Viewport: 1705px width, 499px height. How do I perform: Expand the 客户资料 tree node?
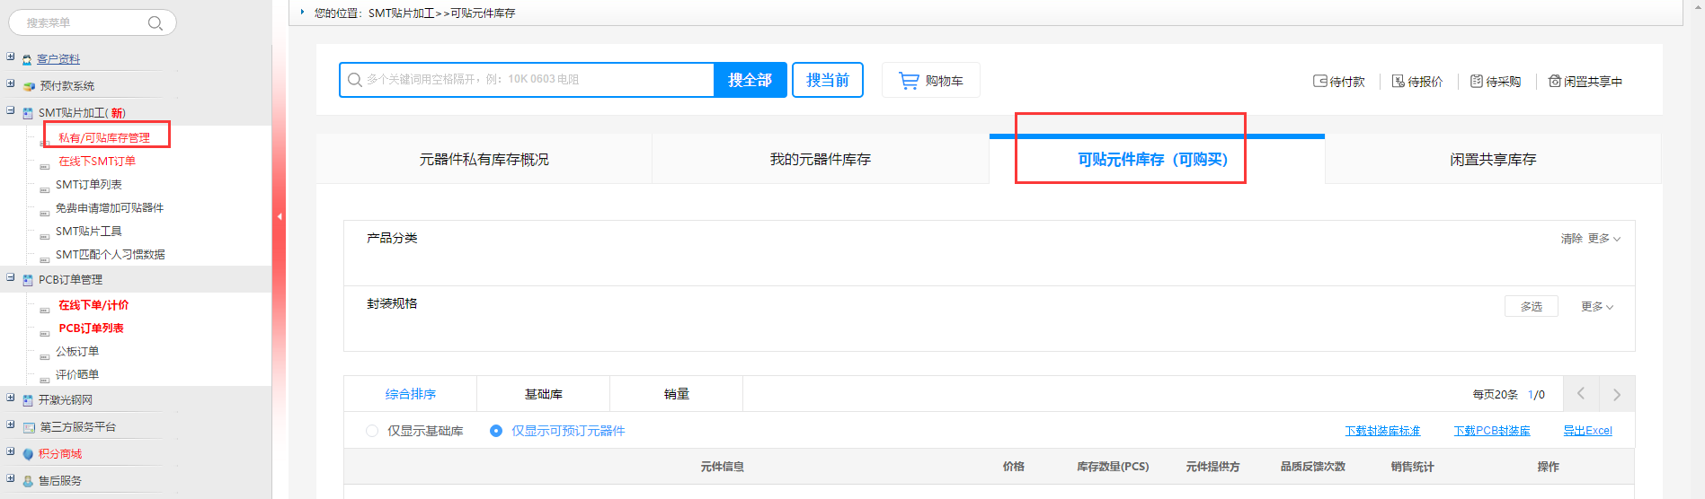(x=11, y=57)
